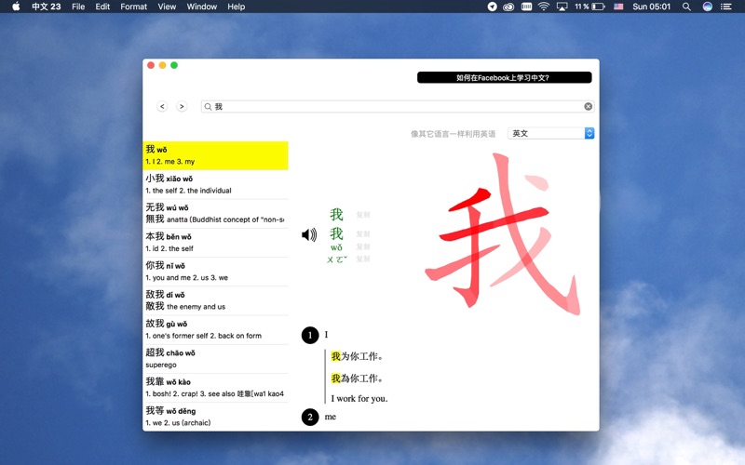
Task: Select the 小我 xiǎo wǒ entry
Action: (215, 184)
